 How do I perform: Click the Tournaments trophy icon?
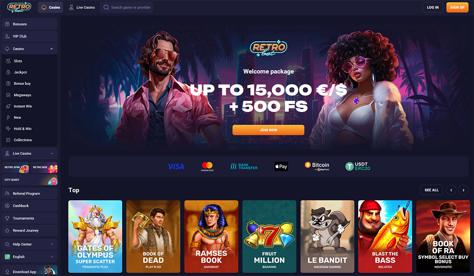pos(7,218)
